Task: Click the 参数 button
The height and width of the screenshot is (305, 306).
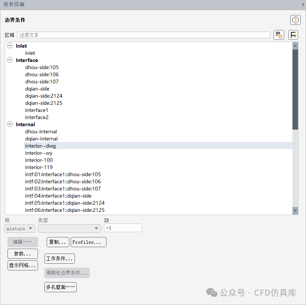Action: 23,254
